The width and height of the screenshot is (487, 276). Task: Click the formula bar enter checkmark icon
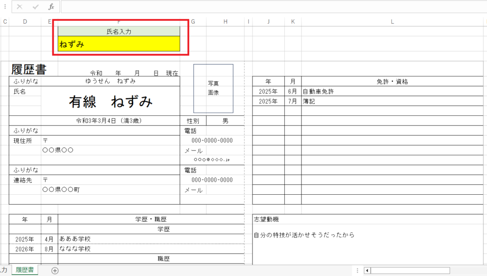click(35, 7)
